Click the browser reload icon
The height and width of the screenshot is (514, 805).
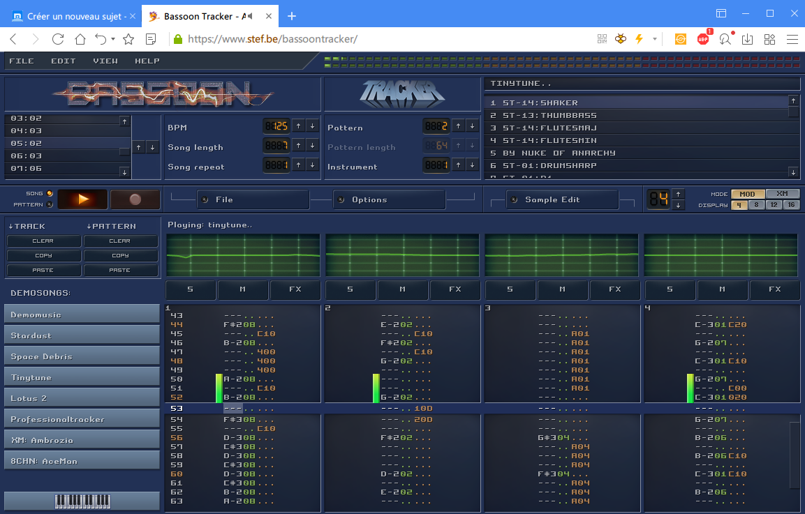[x=58, y=39]
